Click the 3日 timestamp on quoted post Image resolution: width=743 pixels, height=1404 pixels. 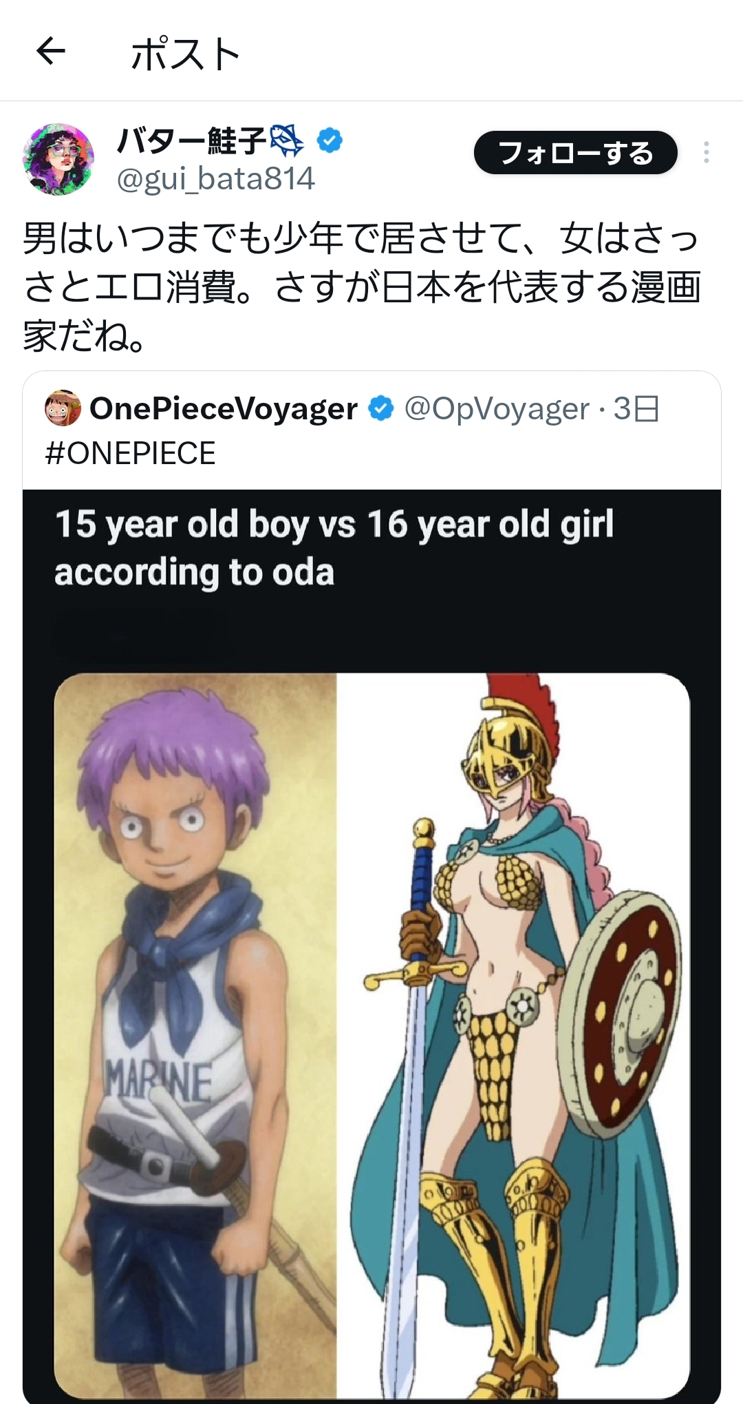[636, 409]
